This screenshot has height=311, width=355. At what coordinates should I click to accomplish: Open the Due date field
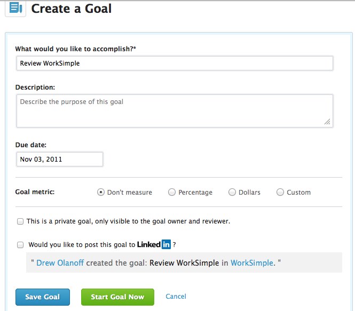(x=59, y=160)
